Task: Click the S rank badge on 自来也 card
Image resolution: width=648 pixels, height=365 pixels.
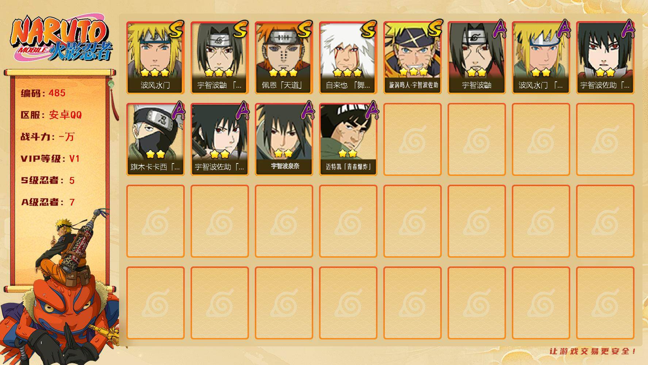Action: click(369, 29)
